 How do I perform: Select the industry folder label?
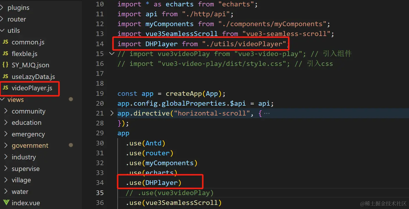click(x=24, y=157)
